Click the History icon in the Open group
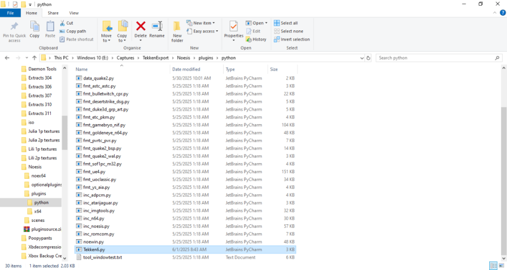 pos(256,40)
